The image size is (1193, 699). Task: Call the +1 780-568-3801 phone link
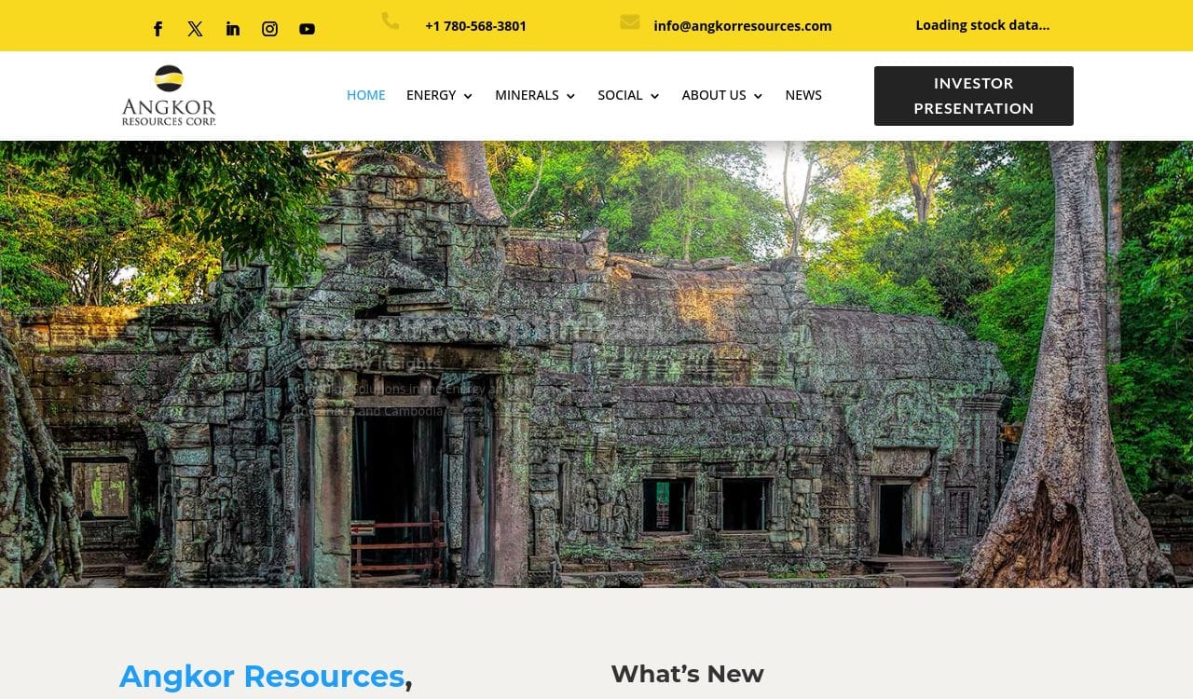[x=475, y=26]
